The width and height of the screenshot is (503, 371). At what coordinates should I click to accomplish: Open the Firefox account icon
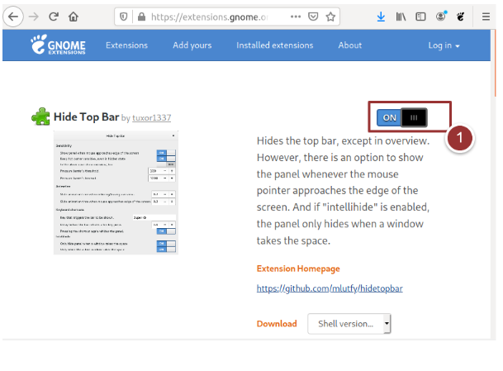pos(441,16)
